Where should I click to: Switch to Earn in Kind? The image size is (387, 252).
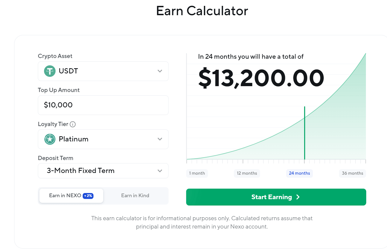click(x=135, y=196)
